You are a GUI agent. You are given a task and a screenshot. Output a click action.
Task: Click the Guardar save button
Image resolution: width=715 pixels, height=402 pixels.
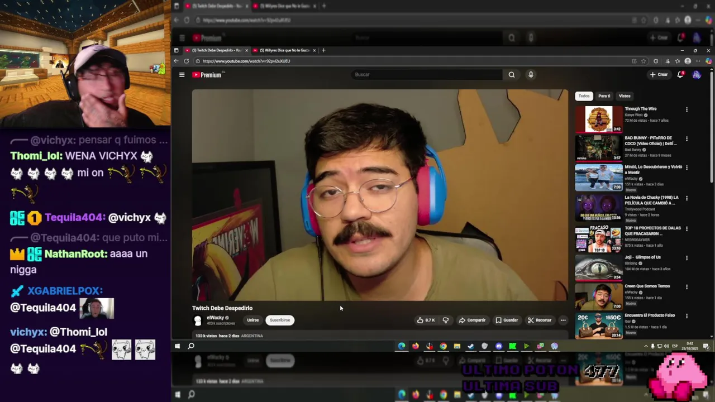507,320
